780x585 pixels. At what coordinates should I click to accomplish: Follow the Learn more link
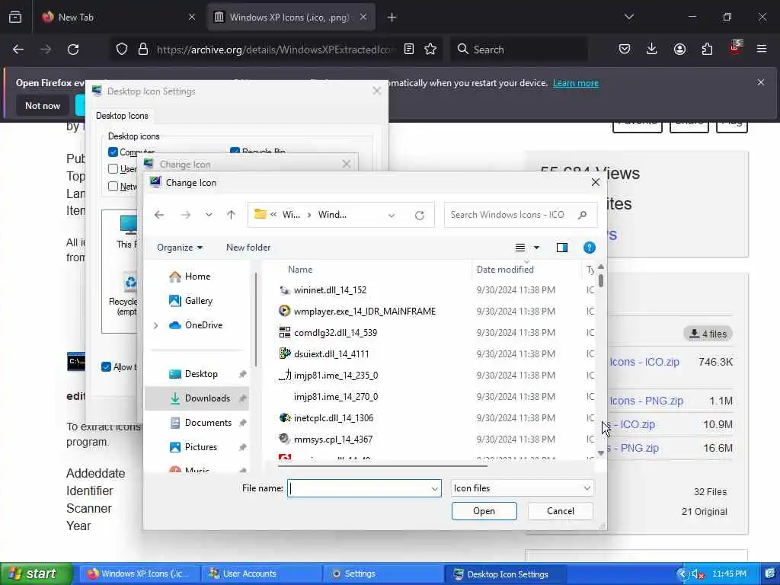[576, 83]
